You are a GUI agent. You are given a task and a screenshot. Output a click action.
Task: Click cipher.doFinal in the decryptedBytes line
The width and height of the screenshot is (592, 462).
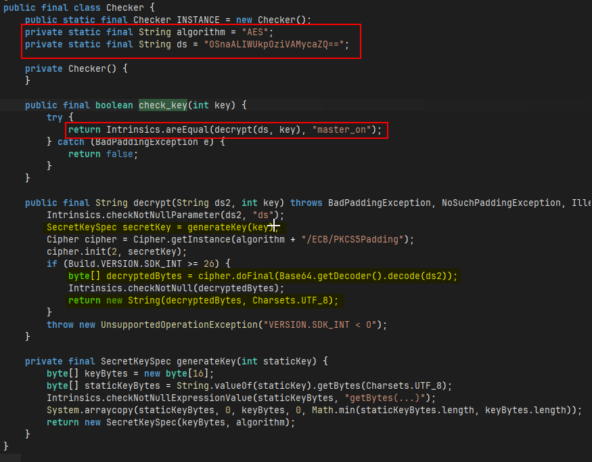[236, 276]
